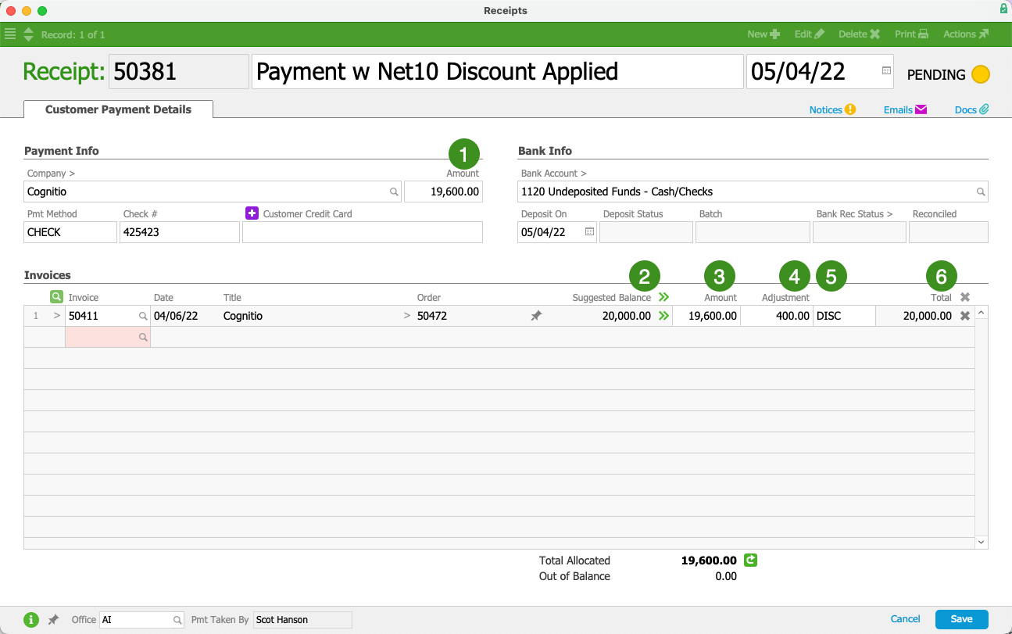Image resolution: width=1012 pixels, height=634 pixels.
Task: Click search icon in the empty invoice row
Action: (143, 337)
